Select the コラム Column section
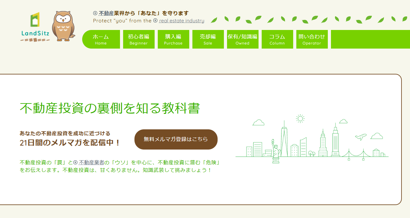This screenshot has height=218, width=410. pos(277,39)
